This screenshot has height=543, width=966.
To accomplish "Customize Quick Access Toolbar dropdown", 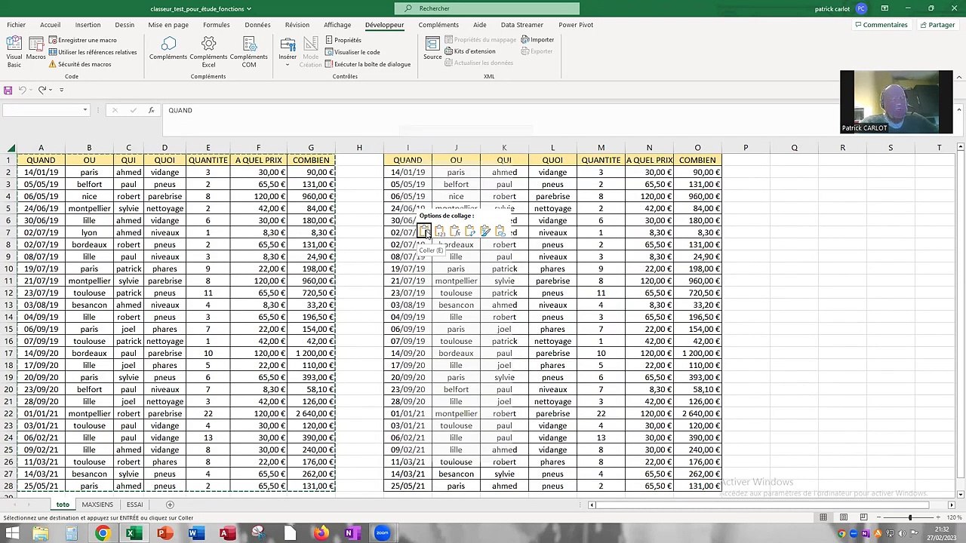I will point(62,90).
